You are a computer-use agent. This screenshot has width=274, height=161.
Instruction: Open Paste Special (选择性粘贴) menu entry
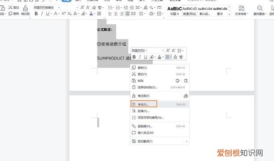click(160, 87)
